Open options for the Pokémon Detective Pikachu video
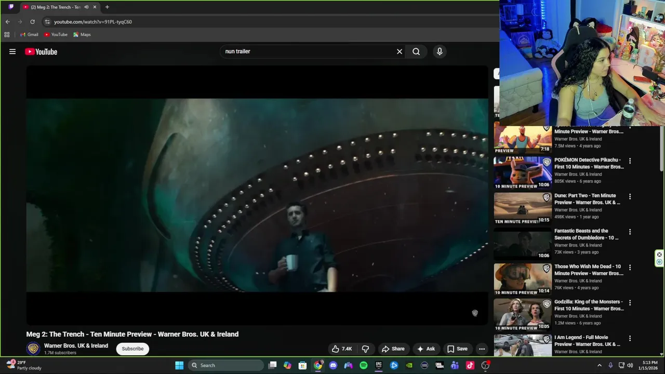The width and height of the screenshot is (665, 374). click(630, 161)
